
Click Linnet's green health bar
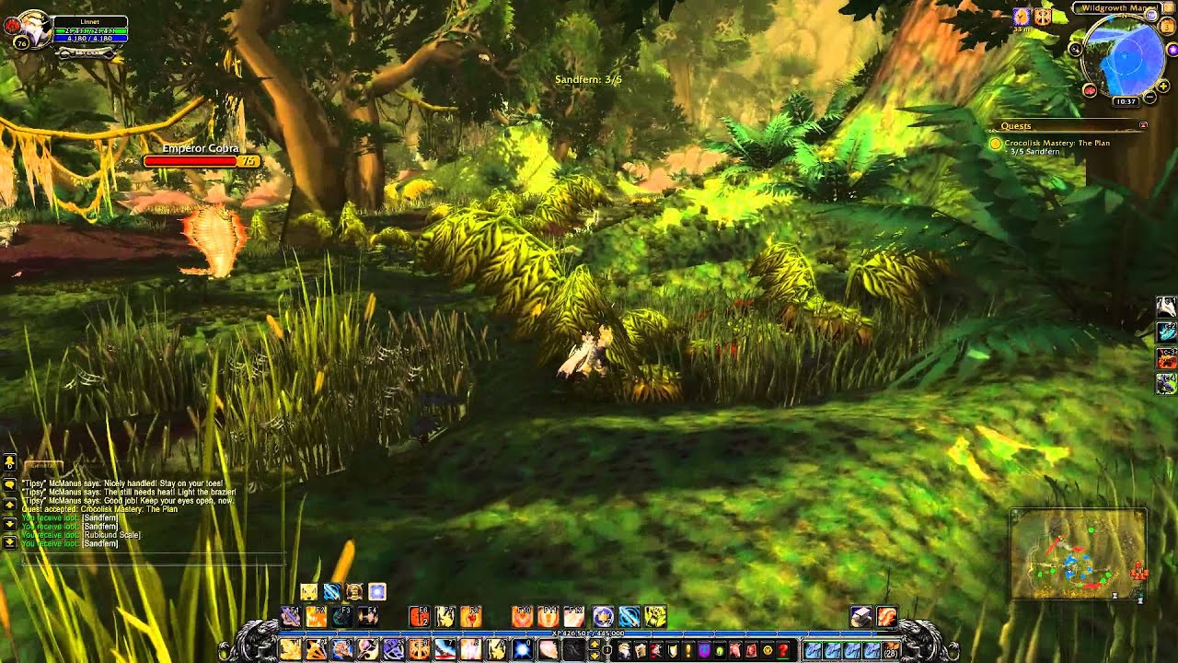90,30
